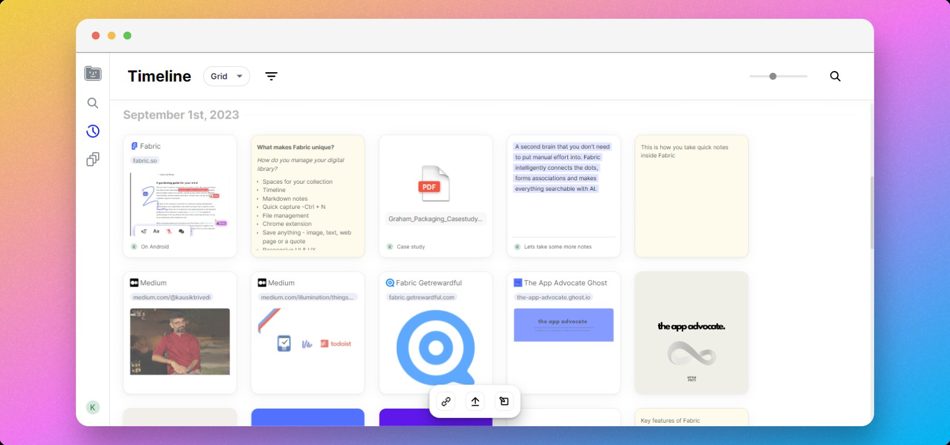This screenshot has width=950, height=445.
Task: Open the filter icon next to Grid
Action: click(x=271, y=76)
